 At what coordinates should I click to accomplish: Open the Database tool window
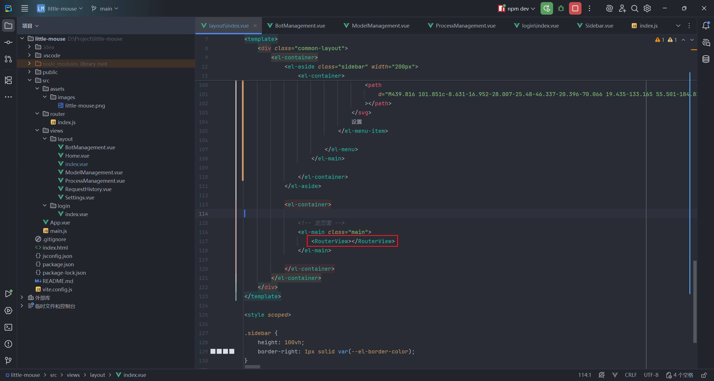coord(706,59)
